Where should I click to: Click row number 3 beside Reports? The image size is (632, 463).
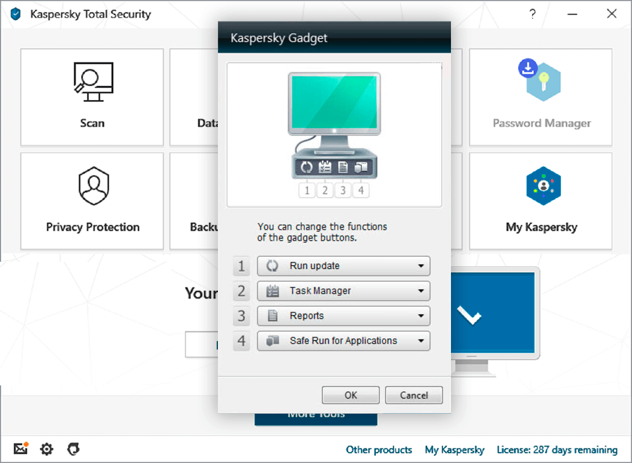click(242, 316)
